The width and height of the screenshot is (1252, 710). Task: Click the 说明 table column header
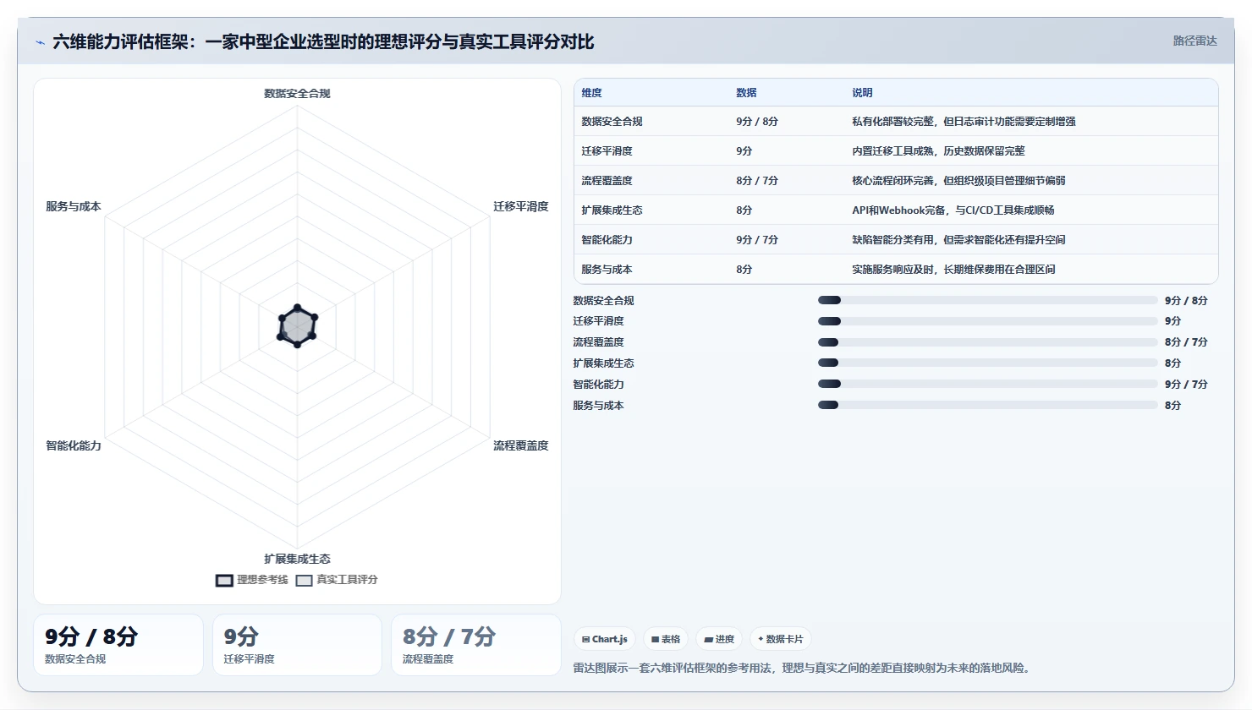coord(862,93)
